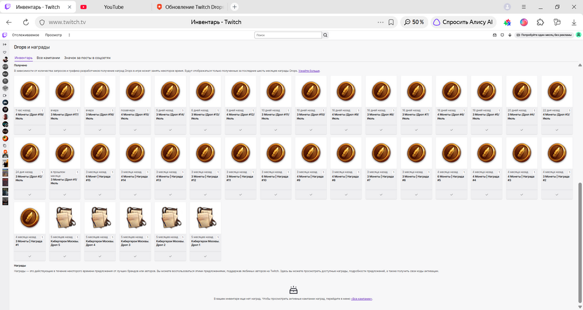Click the site security shield icon
Screen dimensions: 583x310
42,22
